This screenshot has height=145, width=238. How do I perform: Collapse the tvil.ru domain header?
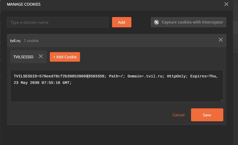(117, 41)
